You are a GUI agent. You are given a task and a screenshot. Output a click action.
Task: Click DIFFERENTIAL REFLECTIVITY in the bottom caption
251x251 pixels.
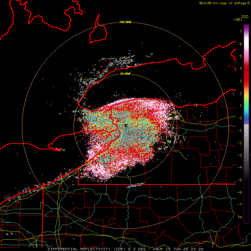click(79, 249)
